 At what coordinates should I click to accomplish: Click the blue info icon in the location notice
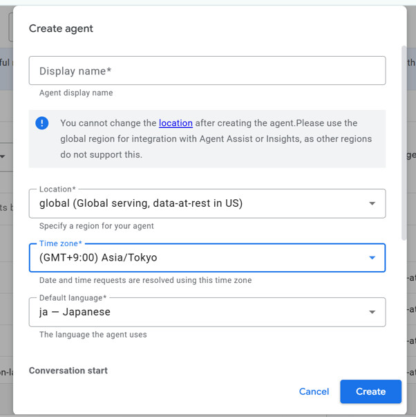point(42,123)
